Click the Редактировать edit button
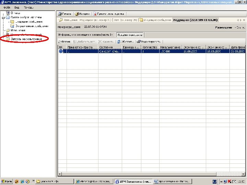Viewport: 247px width, 185px height. click(149, 42)
